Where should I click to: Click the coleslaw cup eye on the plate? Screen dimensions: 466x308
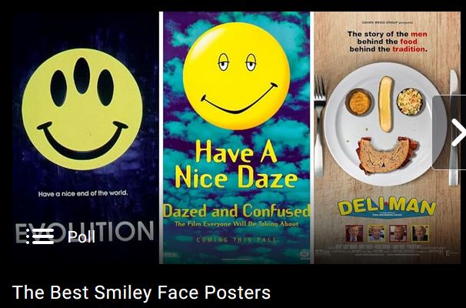(410, 102)
